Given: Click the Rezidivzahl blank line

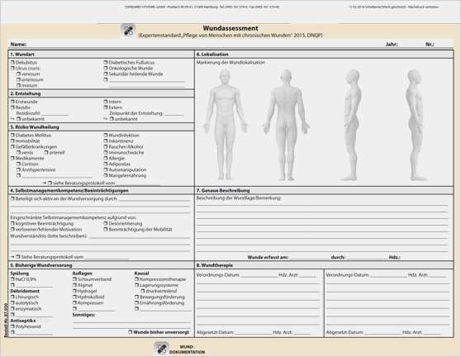Looking at the screenshot, I should (55, 113).
